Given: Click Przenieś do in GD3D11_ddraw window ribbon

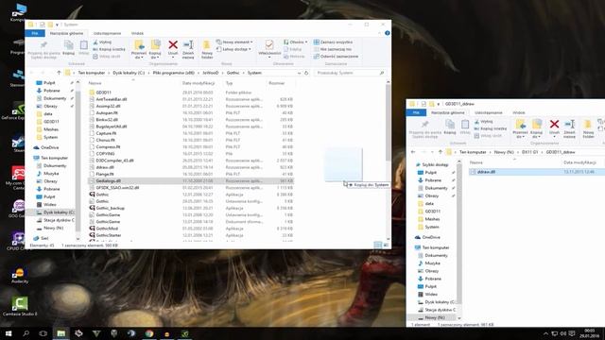Looking at the screenshot, I should 520,128.
